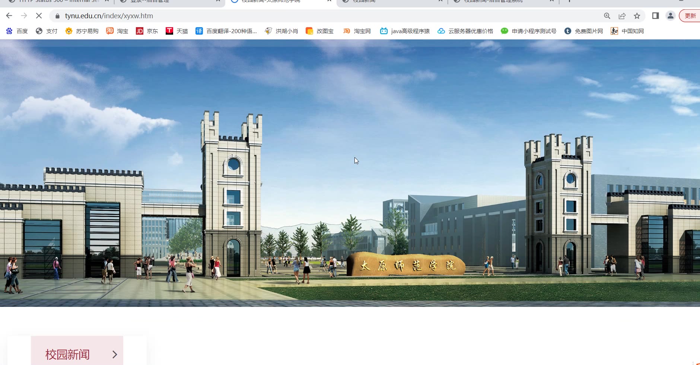Bookmark this page with the star
This screenshot has width=700, height=365.
point(637,16)
